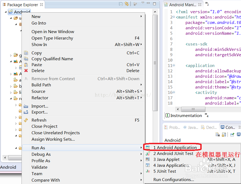Click the focus task icon in Package Explorer toolbar
The image size is (241, 184).
click(135, 4)
